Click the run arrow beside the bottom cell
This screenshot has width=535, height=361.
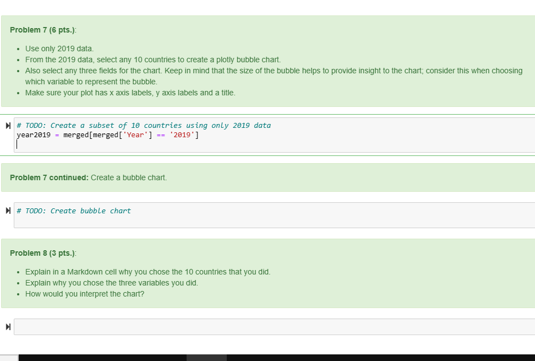[8, 326]
